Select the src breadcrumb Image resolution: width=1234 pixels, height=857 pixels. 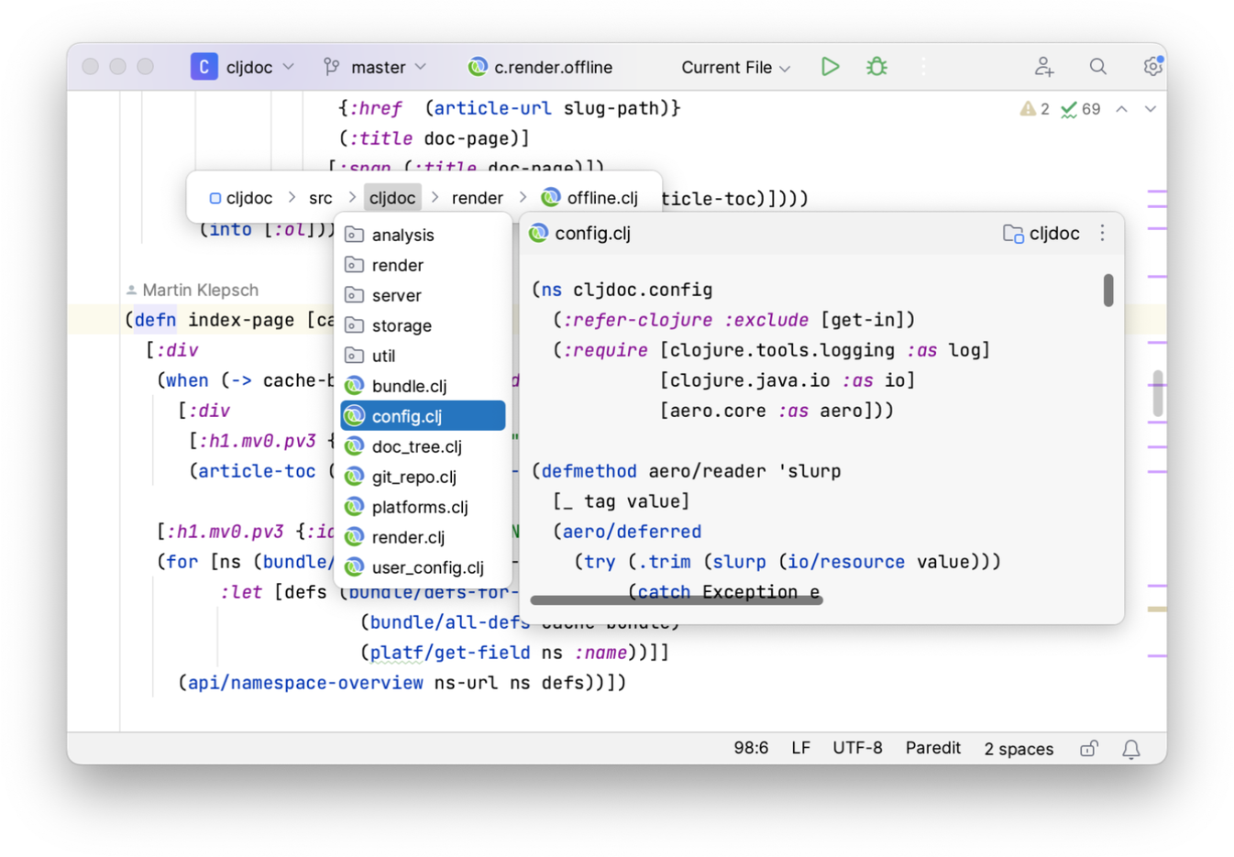coord(320,198)
